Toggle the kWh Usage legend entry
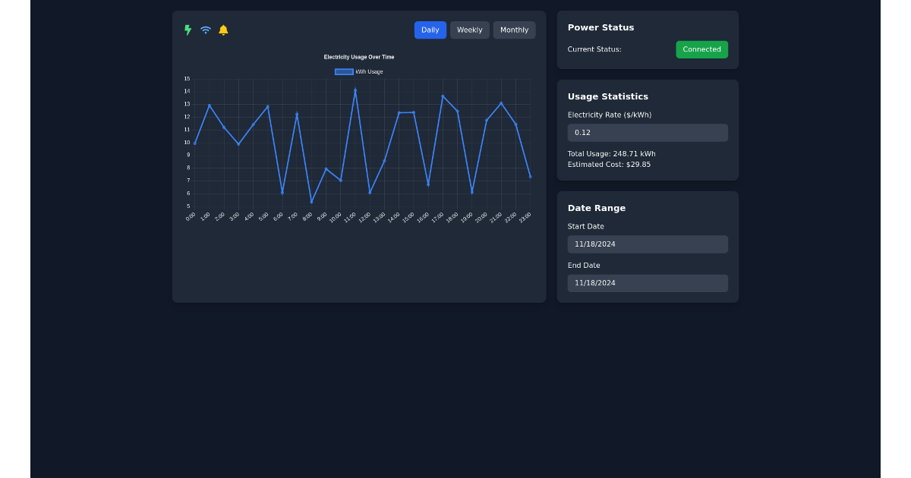This screenshot has width=911, height=478. 368,71
